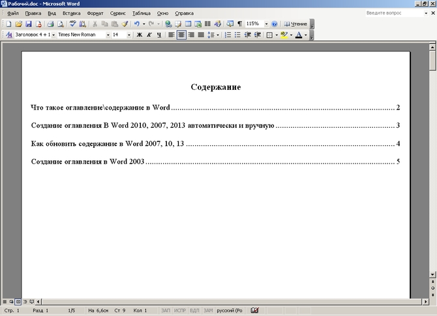Open the 115% zoom level dropdown

pos(266,24)
